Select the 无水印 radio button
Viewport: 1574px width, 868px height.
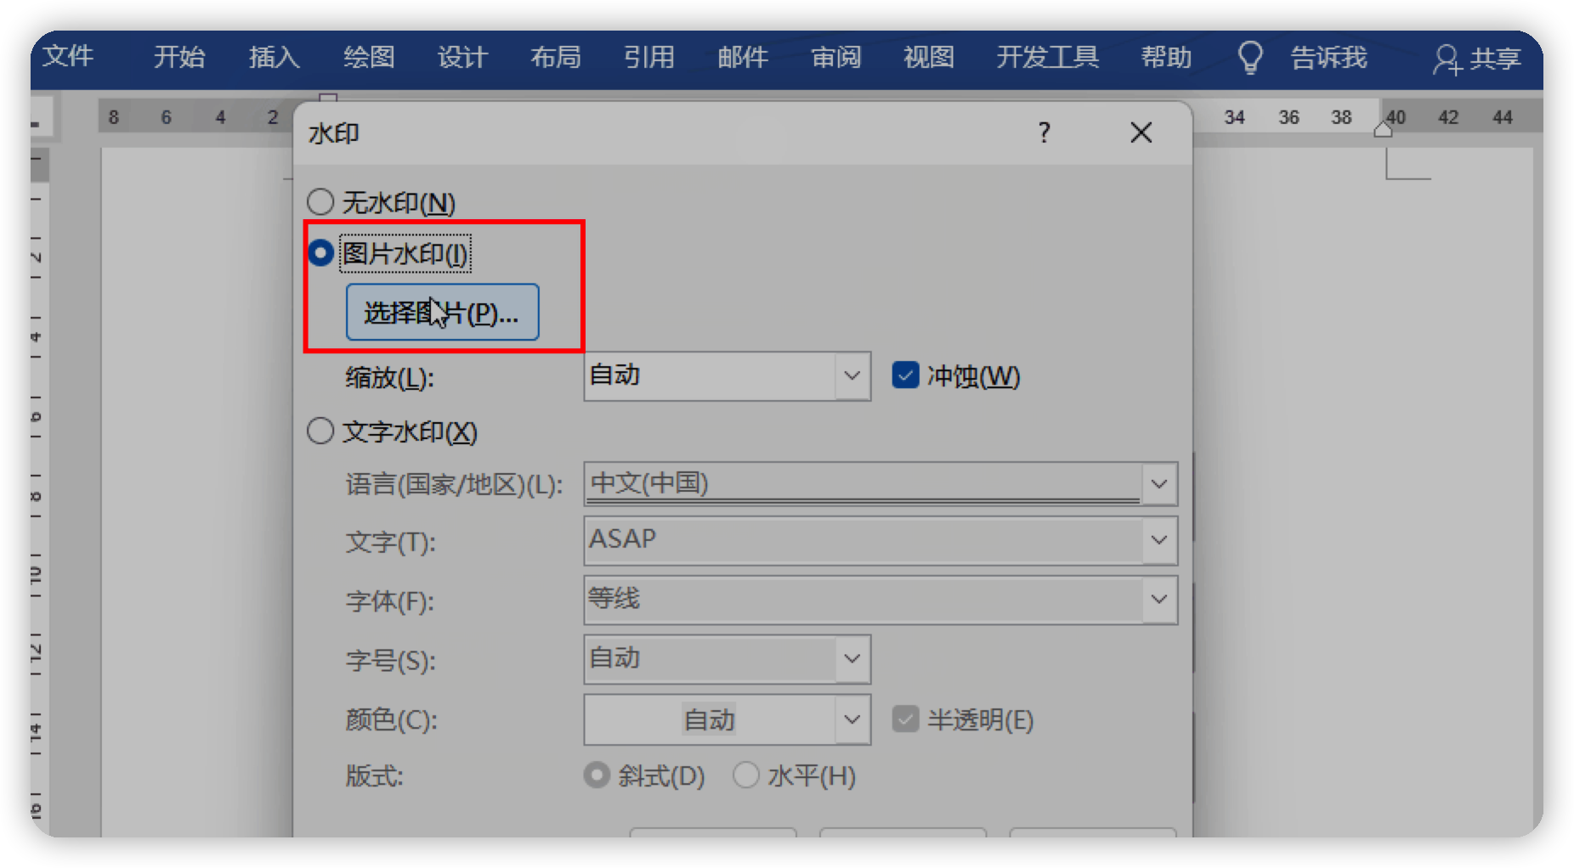320,202
